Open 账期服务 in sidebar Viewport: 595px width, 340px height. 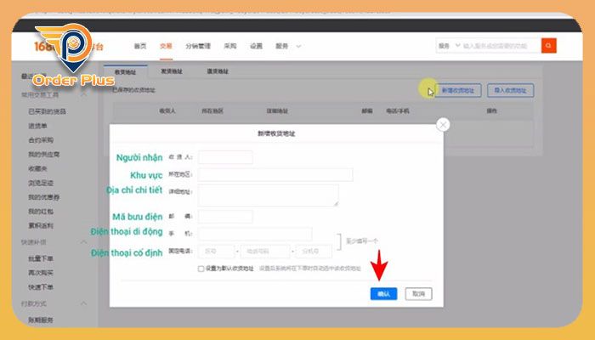[x=41, y=320]
